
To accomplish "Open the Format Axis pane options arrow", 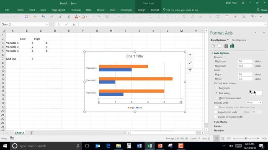I will (x=255, y=32).
